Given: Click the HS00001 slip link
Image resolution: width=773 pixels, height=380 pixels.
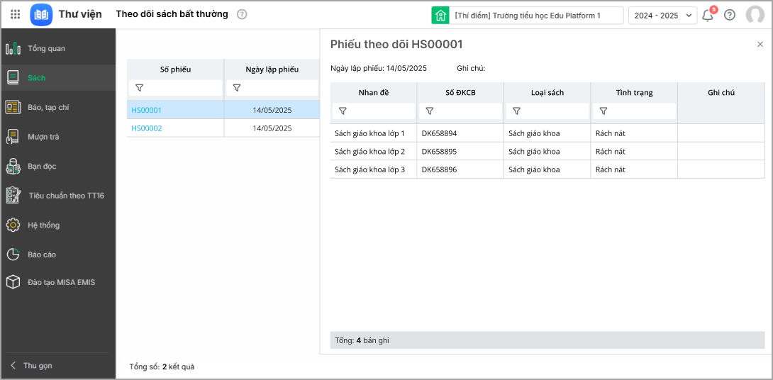Looking at the screenshot, I should pos(147,110).
